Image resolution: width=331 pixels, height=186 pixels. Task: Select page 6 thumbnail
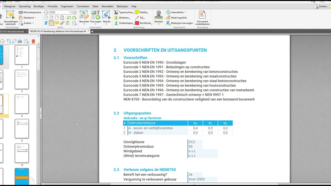pos(22,104)
